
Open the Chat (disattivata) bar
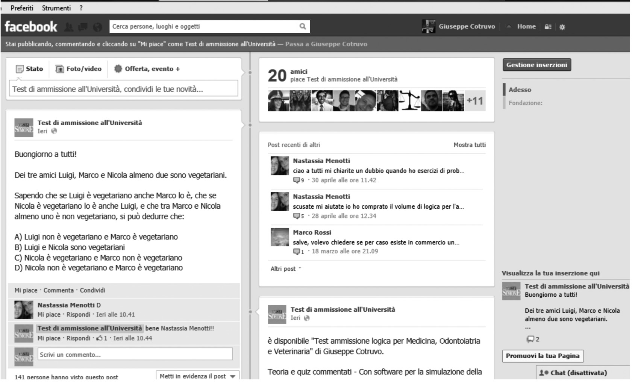point(583,373)
